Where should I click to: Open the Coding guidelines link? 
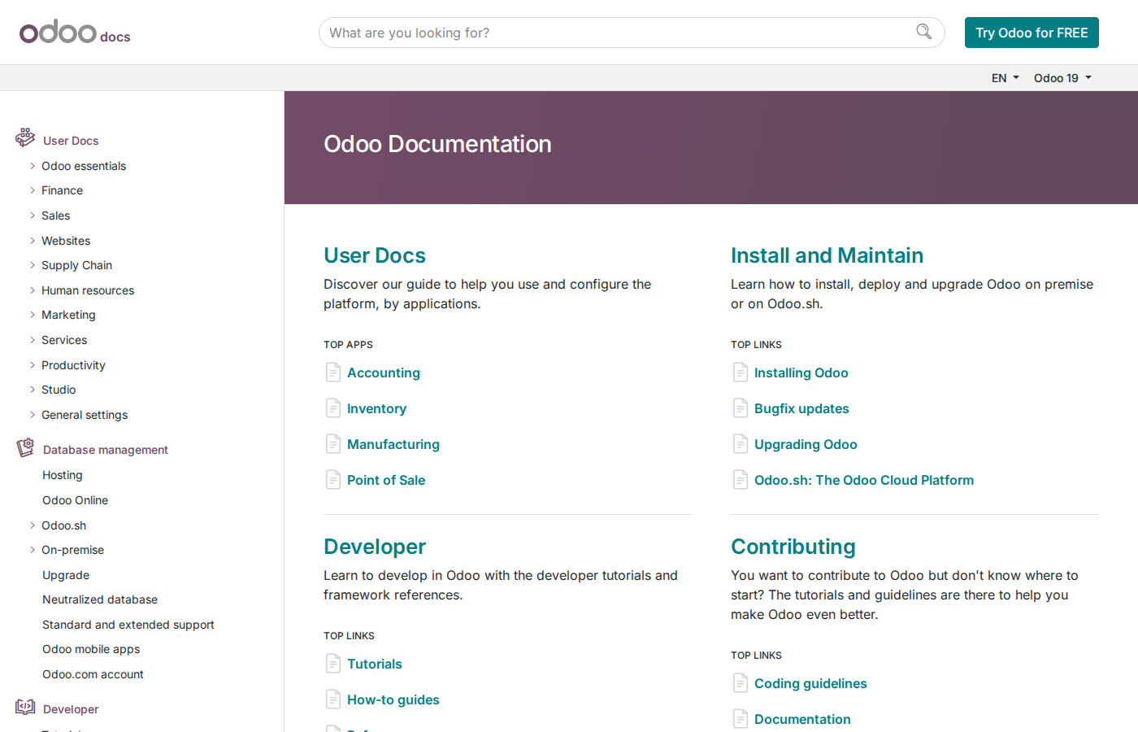(x=810, y=683)
